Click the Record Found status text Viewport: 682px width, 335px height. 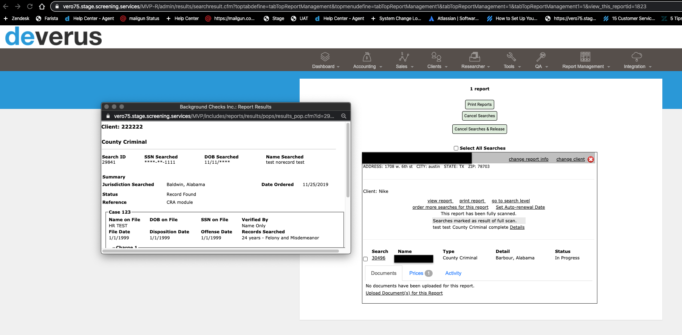pos(181,194)
